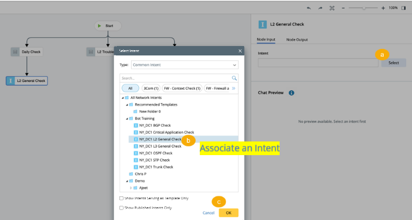Zoom in with the plus icon
412x220 pixels.
pos(383,8)
